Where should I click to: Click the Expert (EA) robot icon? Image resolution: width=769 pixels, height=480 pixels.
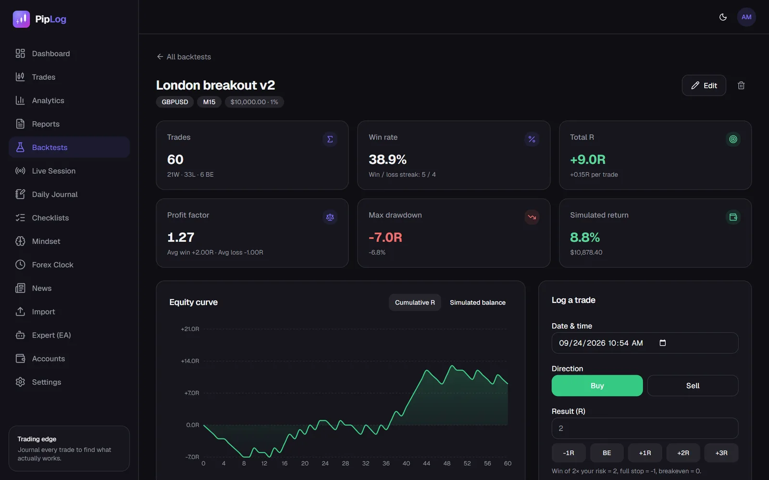(x=20, y=335)
